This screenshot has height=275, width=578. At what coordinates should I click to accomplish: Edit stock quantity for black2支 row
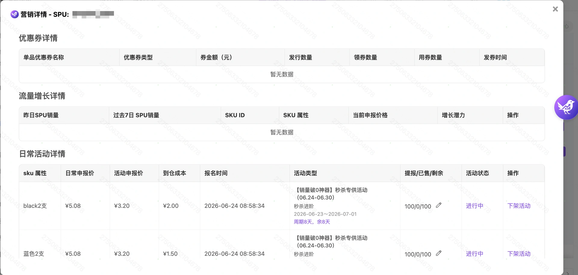tap(439, 205)
